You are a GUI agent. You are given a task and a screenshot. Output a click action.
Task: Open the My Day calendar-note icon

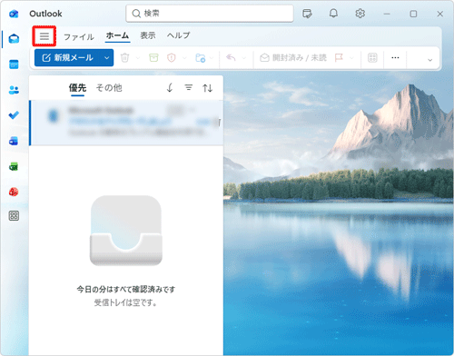pos(307,14)
